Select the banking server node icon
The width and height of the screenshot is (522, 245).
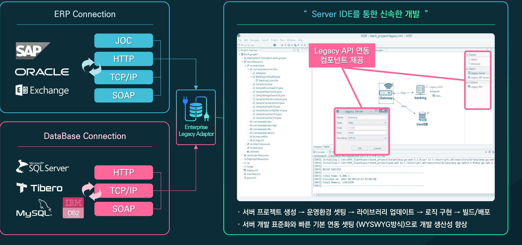420,90
